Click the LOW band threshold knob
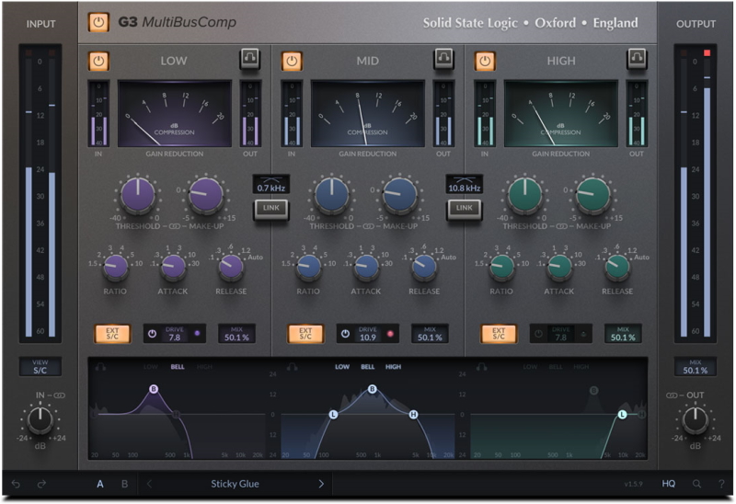The height and width of the screenshot is (504, 736). click(x=137, y=195)
